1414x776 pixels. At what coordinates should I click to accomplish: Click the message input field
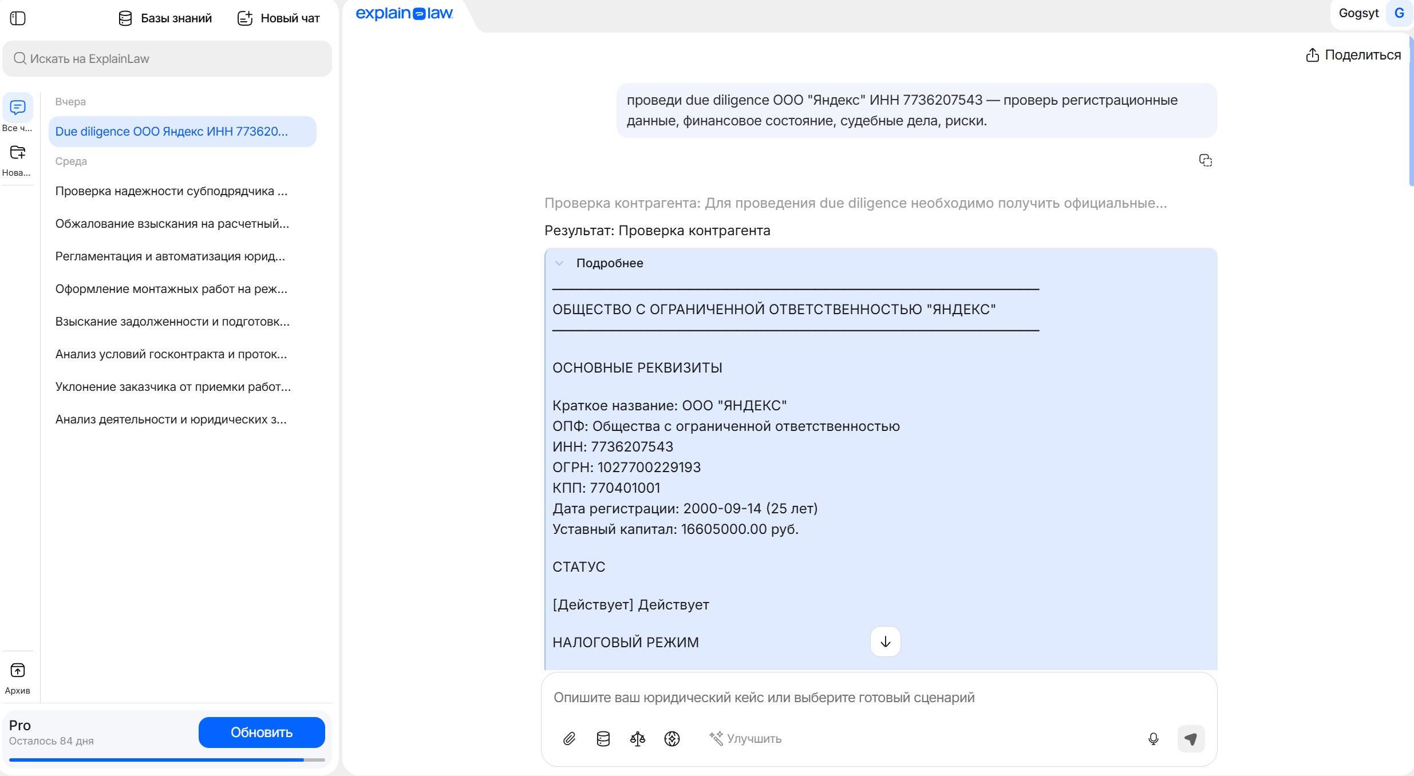click(879, 697)
